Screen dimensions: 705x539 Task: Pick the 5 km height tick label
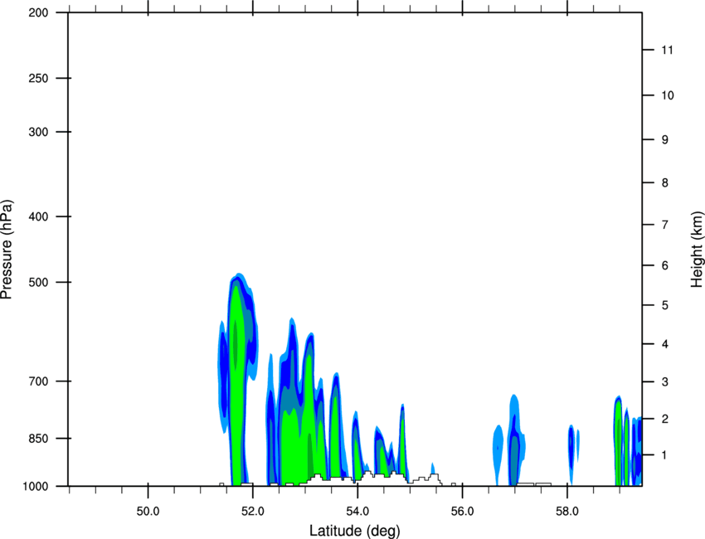665,305
